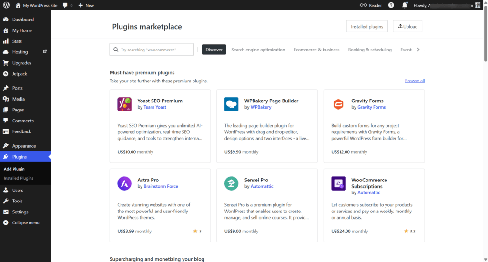488x262 pixels.
Task: Open the Brainstorm Force author link
Action: click(161, 186)
